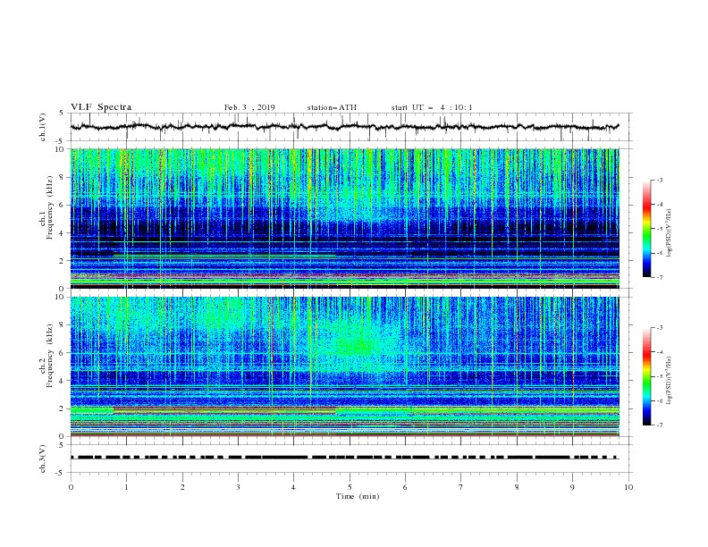Click the '-7' tick on ch.2 colorbar

(660, 425)
